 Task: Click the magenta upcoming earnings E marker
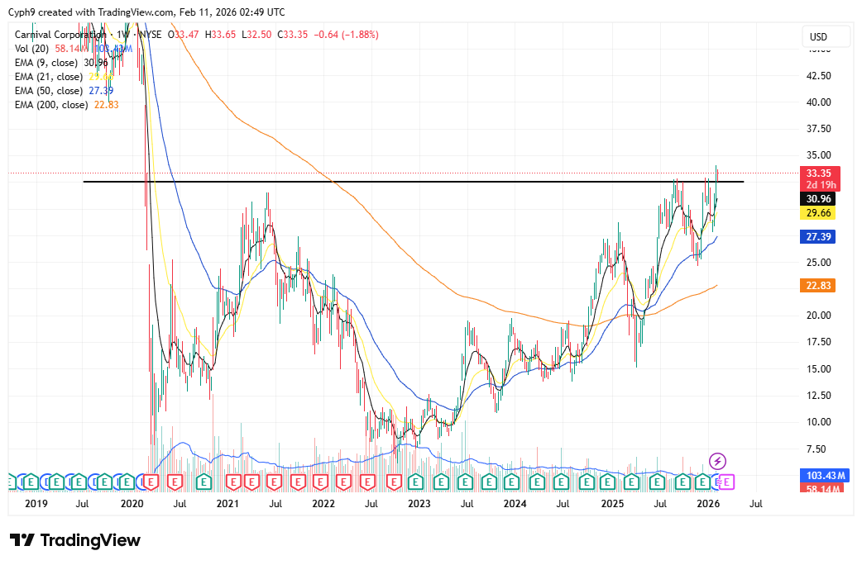tap(726, 482)
